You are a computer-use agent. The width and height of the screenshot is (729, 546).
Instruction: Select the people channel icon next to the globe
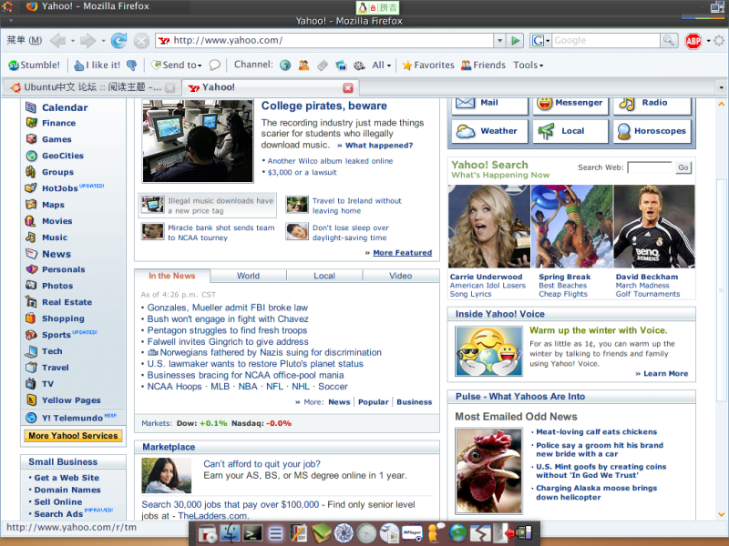(x=304, y=66)
